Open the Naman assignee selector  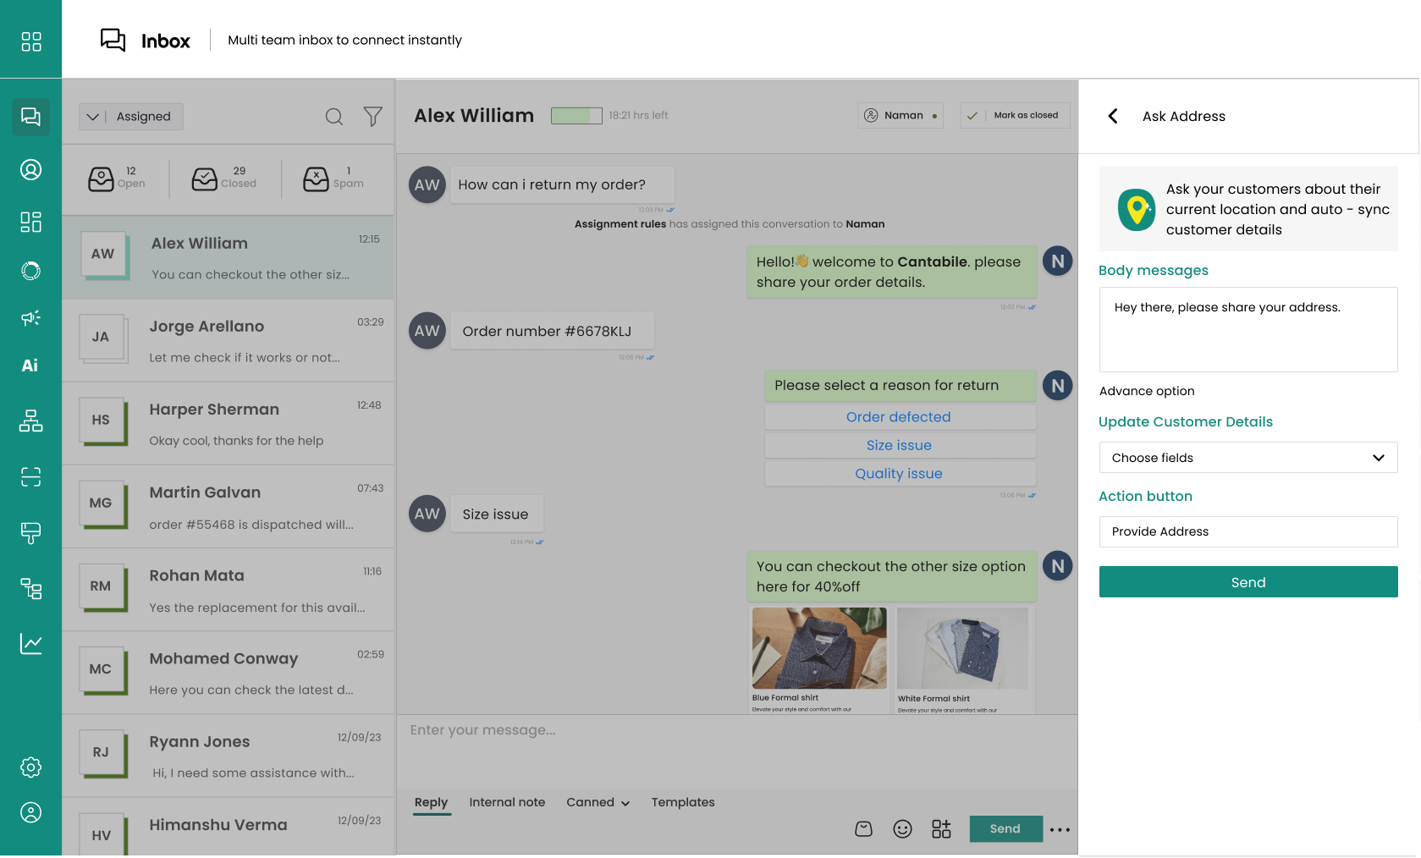[901, 115]
